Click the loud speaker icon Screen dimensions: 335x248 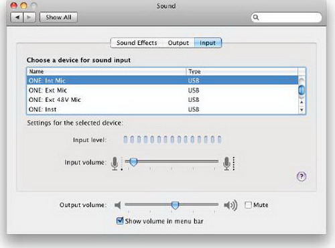point(230,205)
